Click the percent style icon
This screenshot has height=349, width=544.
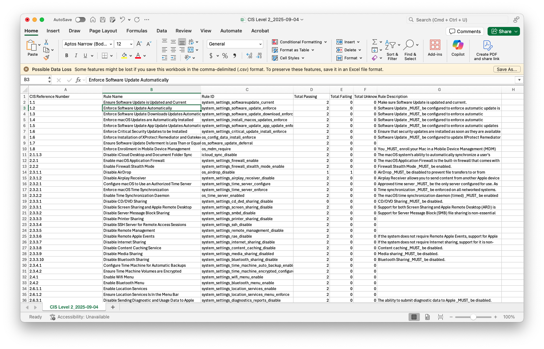point(225,56)
